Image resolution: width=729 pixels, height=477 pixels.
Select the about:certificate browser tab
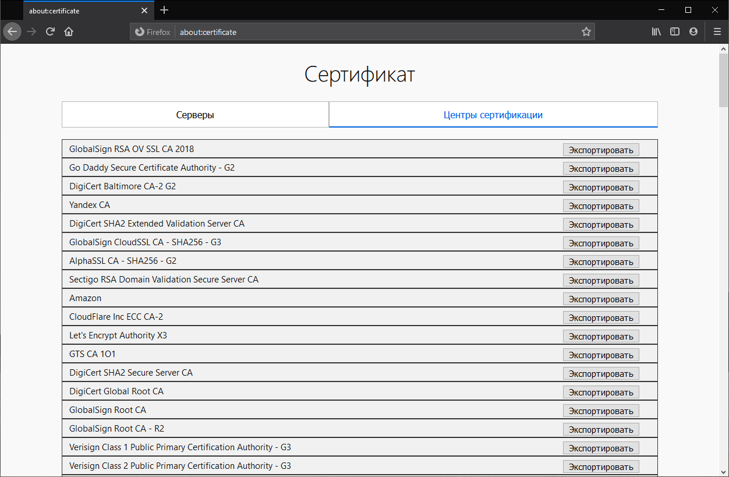tap(89, 10)
